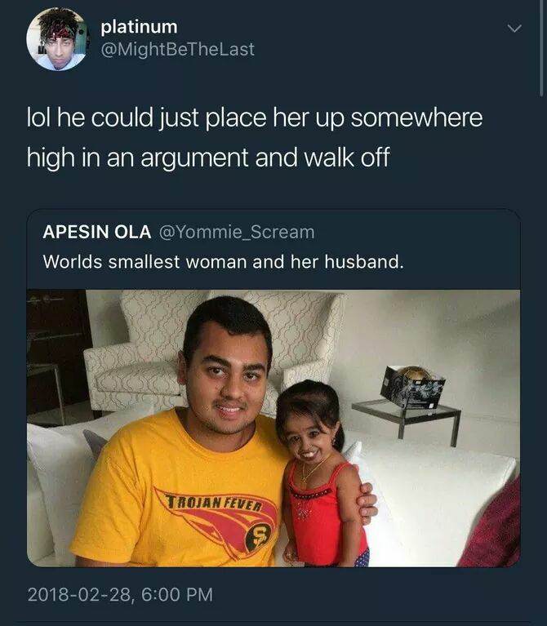Open the platinum display name

click(x=139, y=27)
